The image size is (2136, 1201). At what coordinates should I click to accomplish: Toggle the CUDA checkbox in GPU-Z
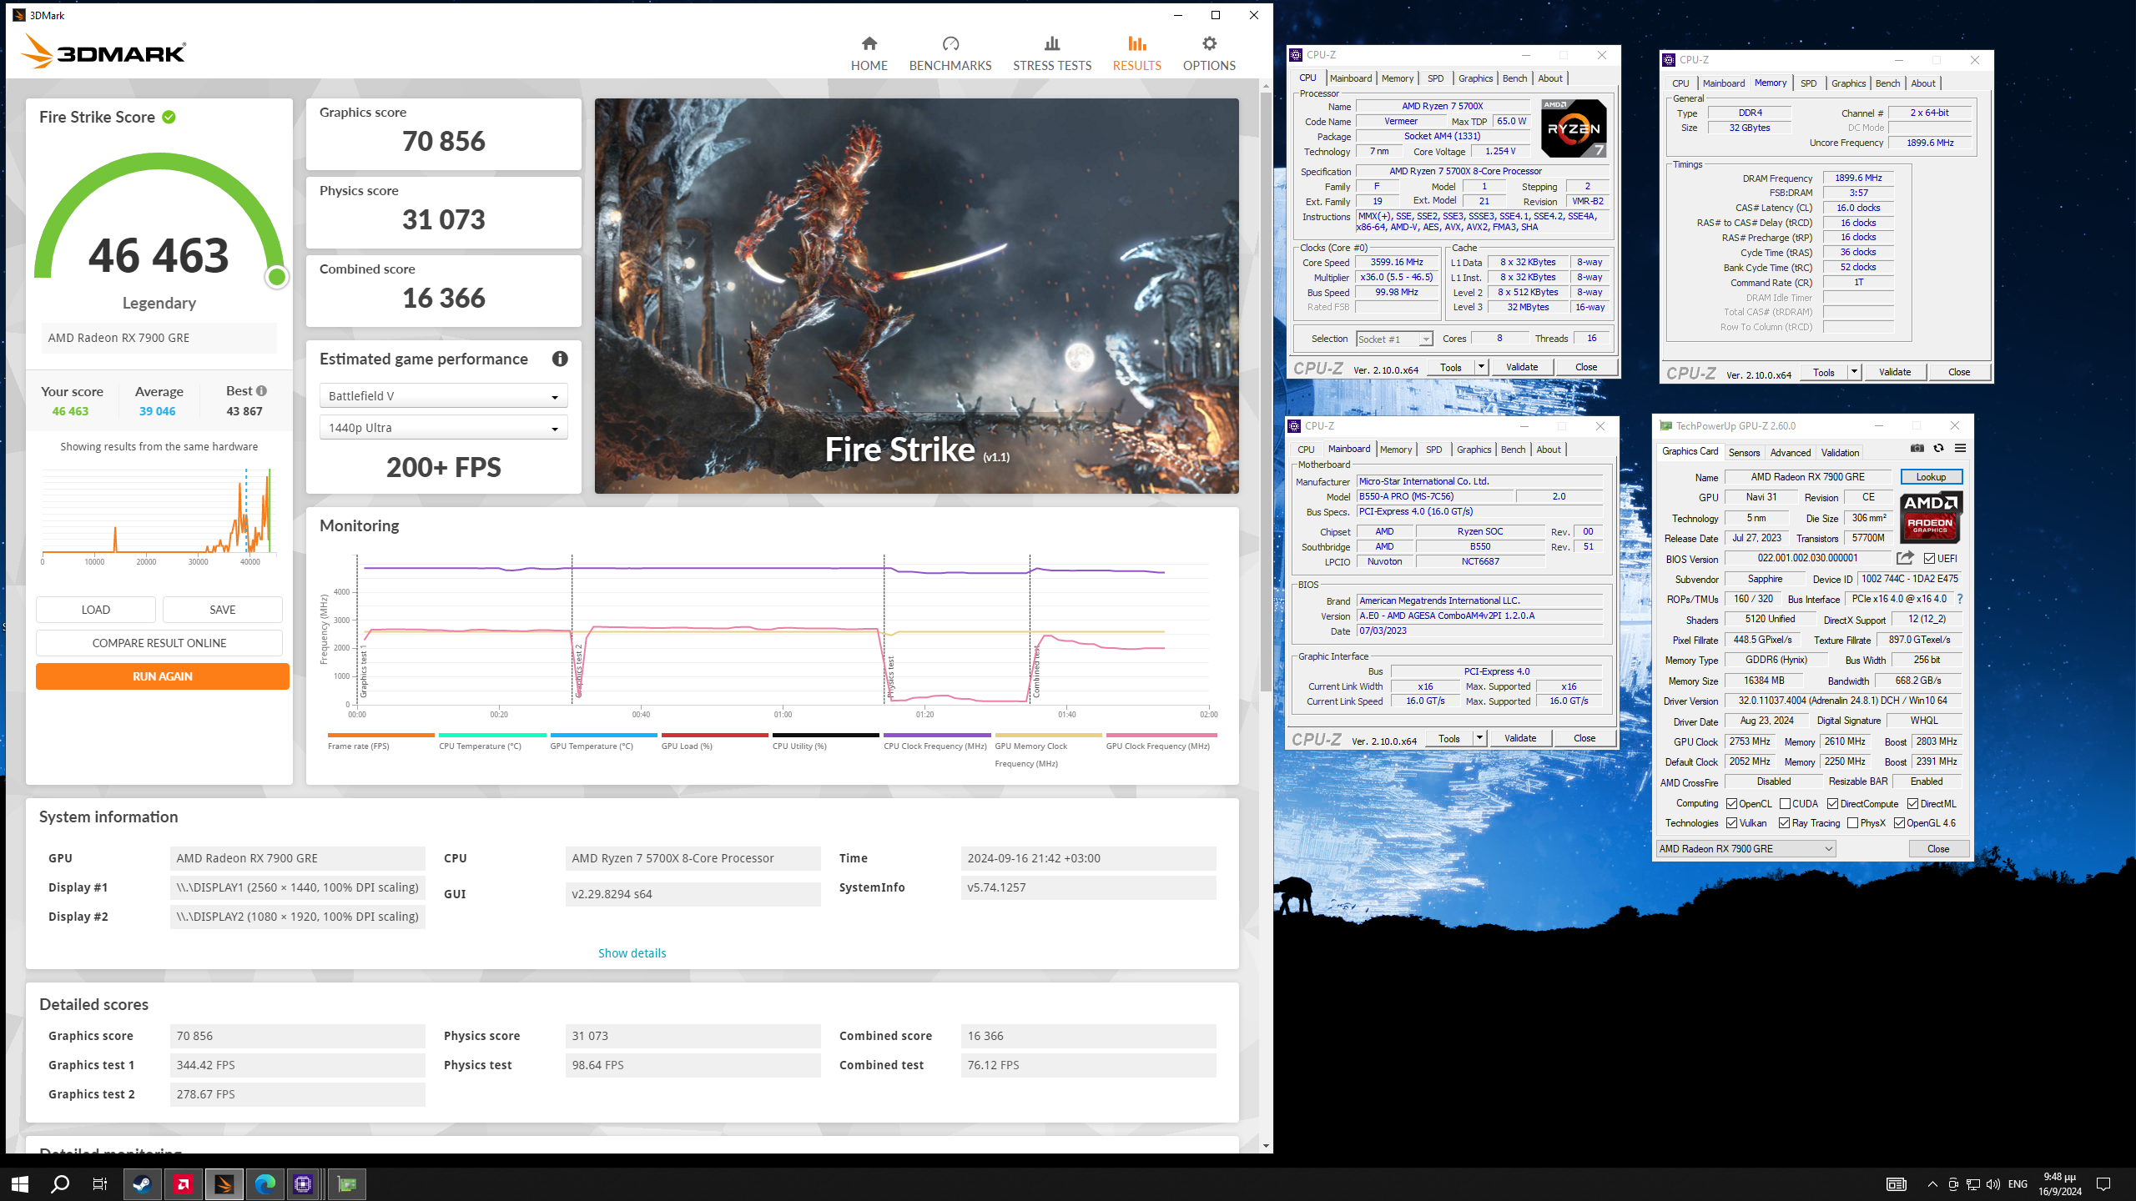1786,804
